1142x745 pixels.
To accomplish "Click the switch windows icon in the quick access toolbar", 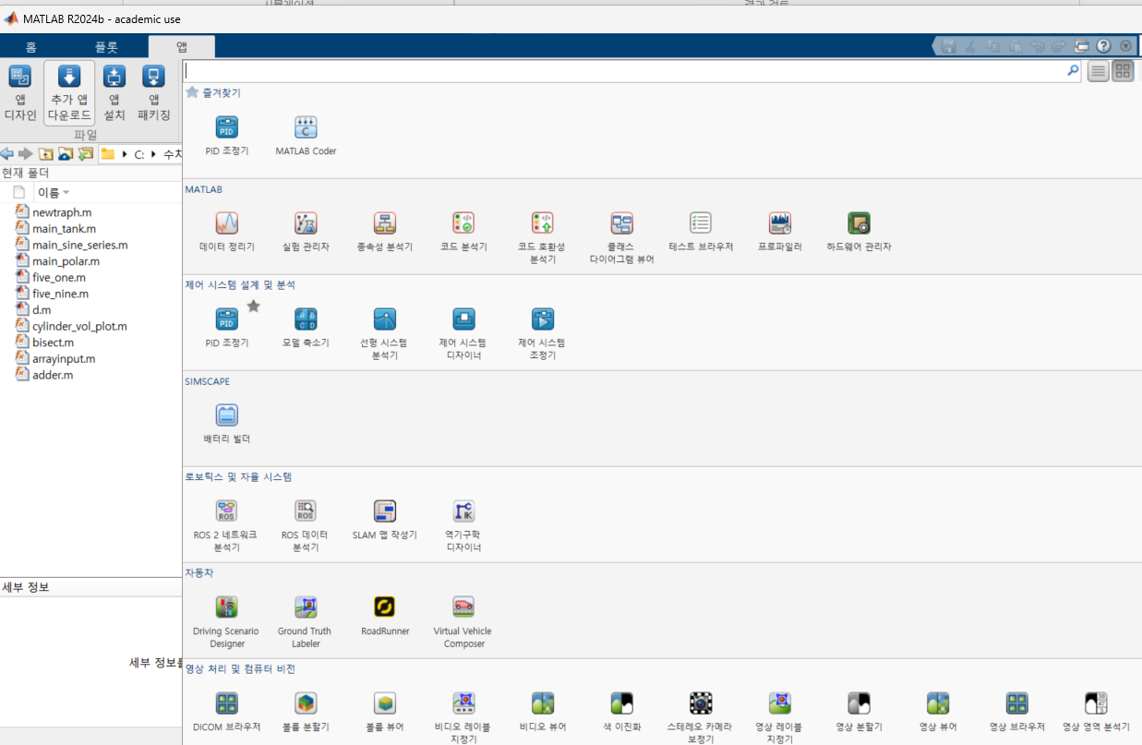I will click(1081, 46).
